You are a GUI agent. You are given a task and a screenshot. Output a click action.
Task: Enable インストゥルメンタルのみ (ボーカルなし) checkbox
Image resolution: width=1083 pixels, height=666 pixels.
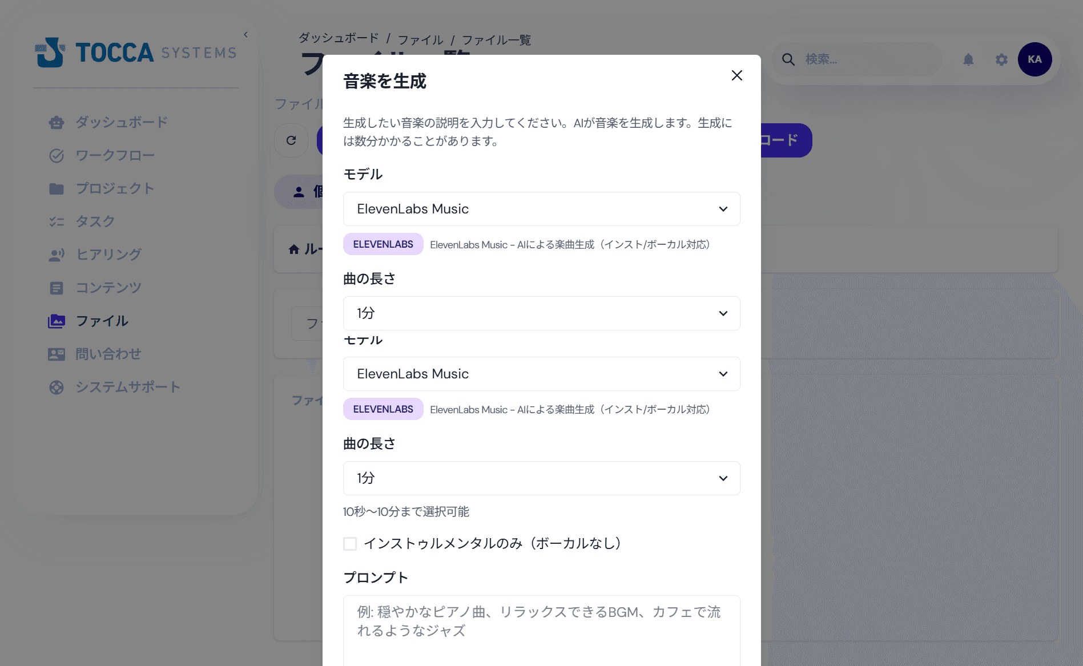click(349, 544)
